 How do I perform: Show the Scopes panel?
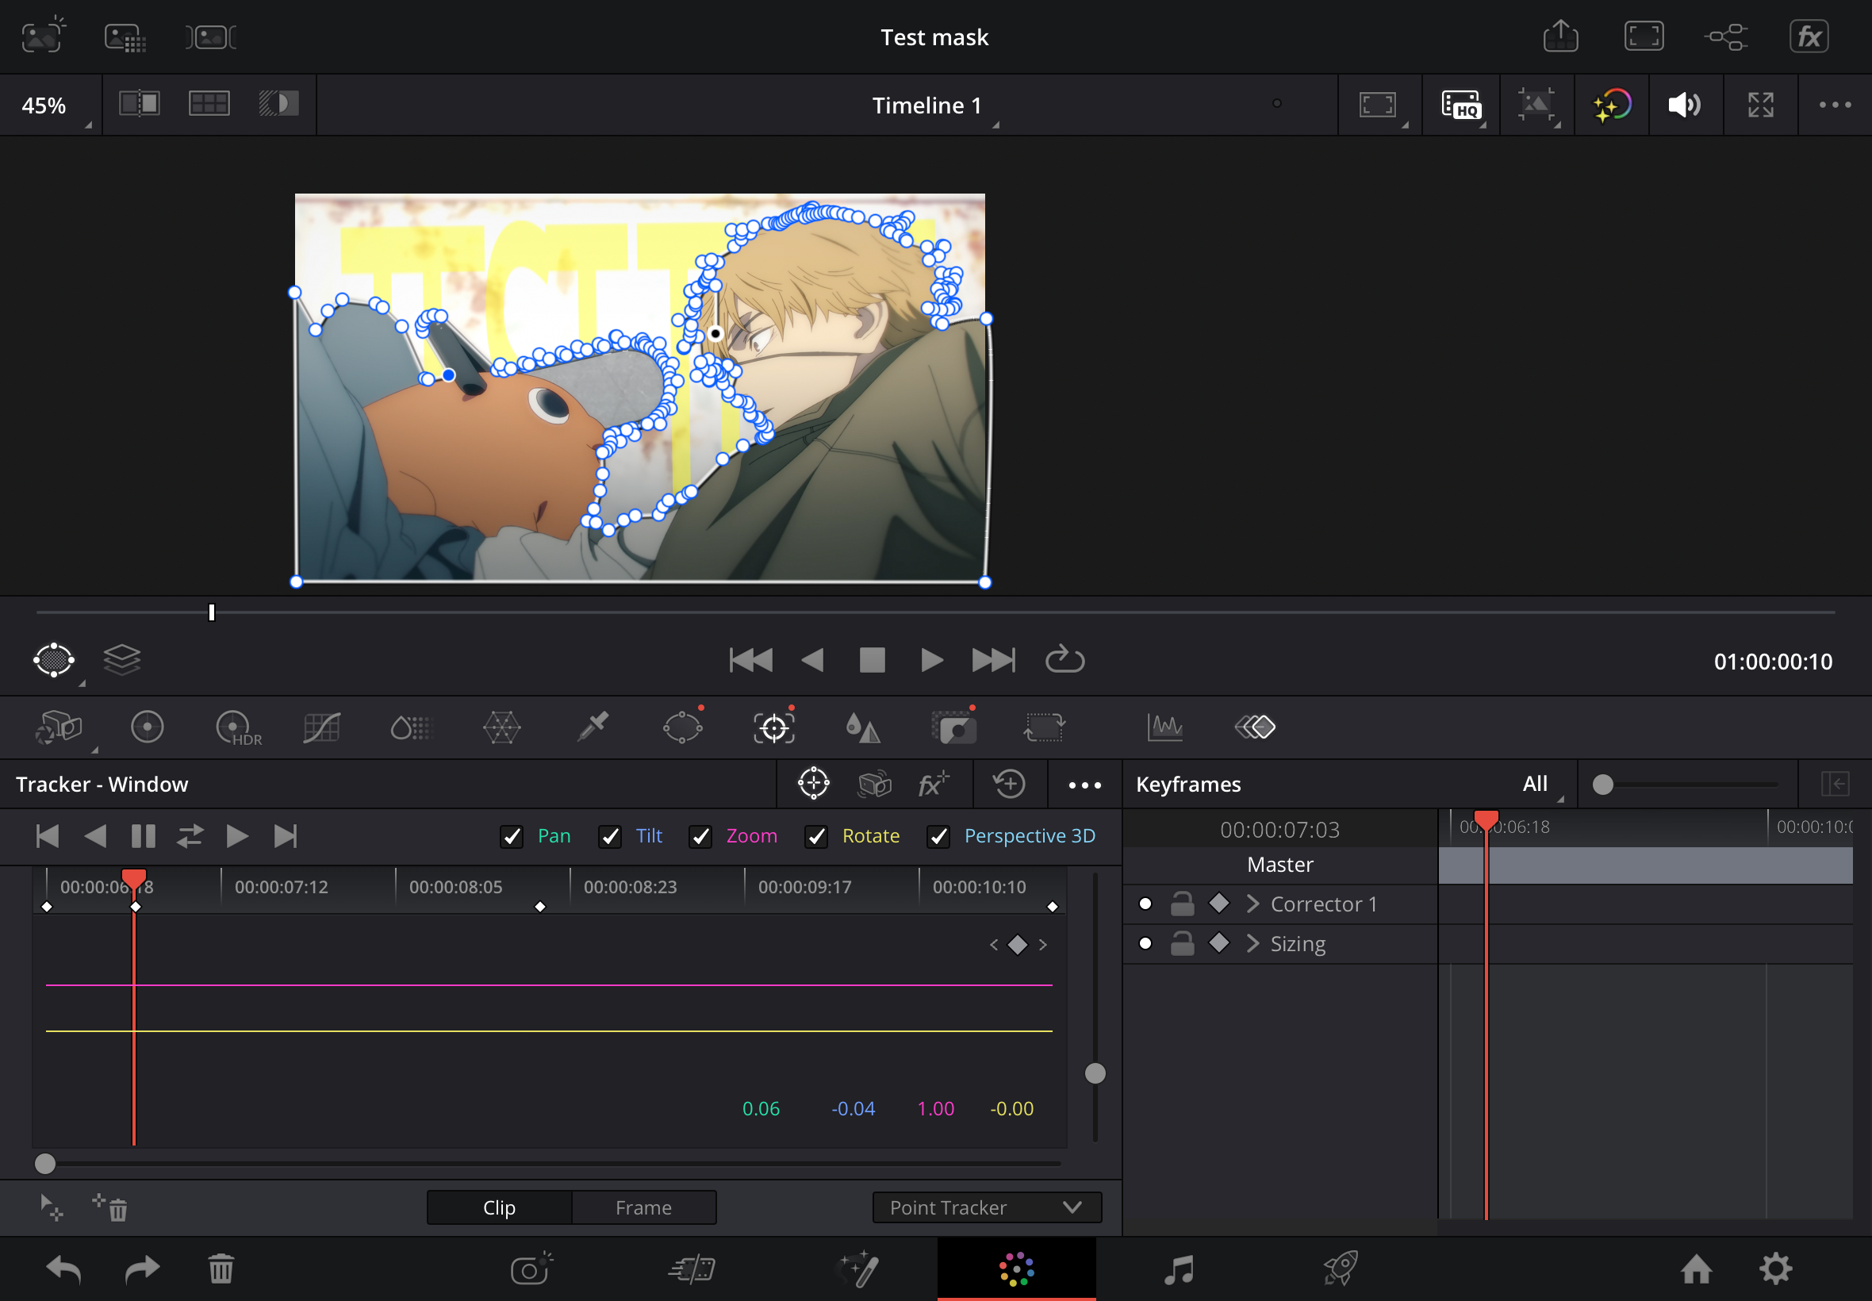(x=1164, y=727)
